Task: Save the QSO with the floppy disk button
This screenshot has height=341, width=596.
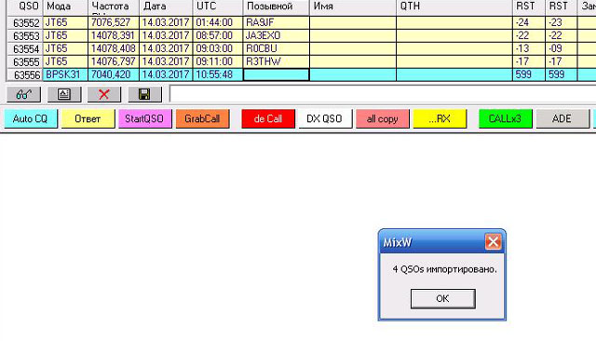Action: [145, 94]
